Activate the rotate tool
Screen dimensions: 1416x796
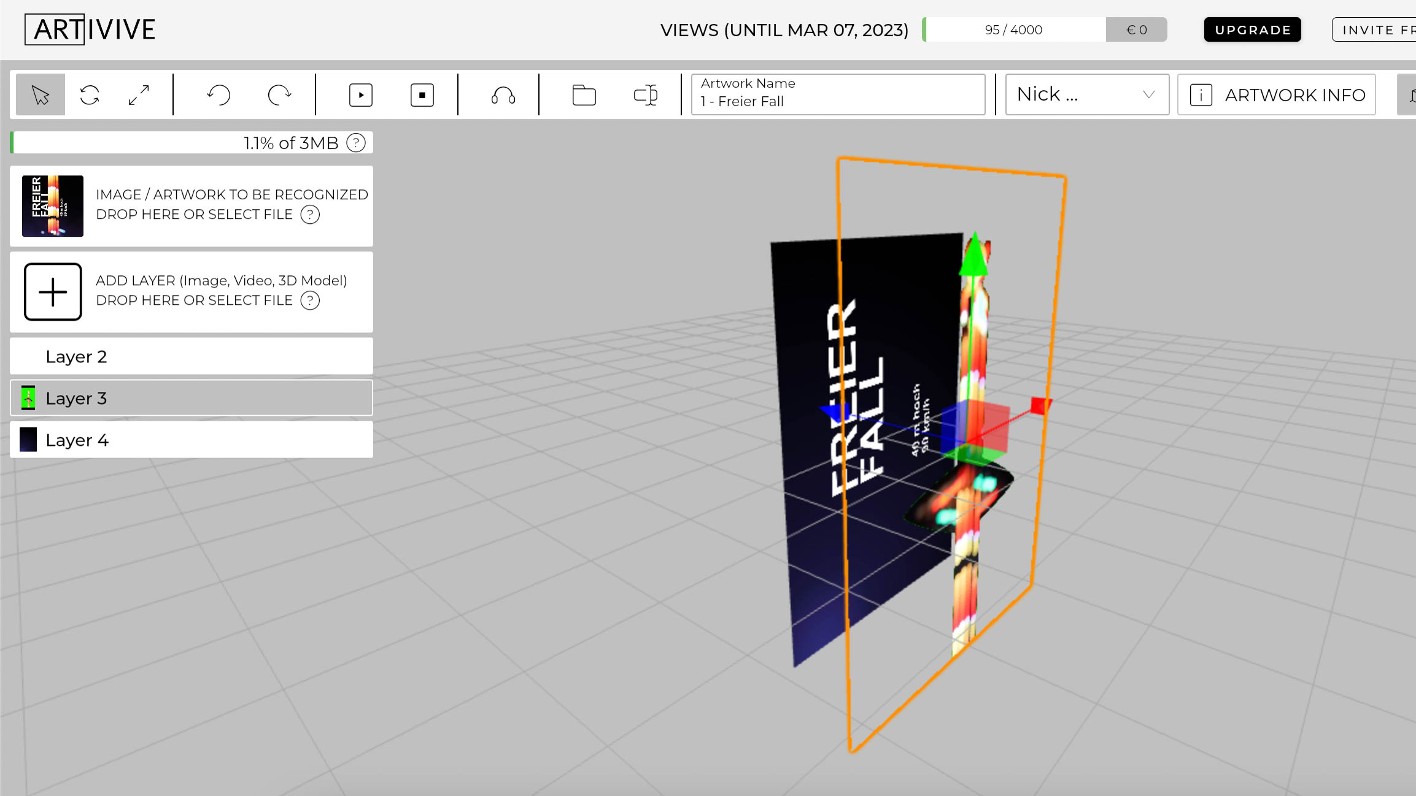coord(90,95)
